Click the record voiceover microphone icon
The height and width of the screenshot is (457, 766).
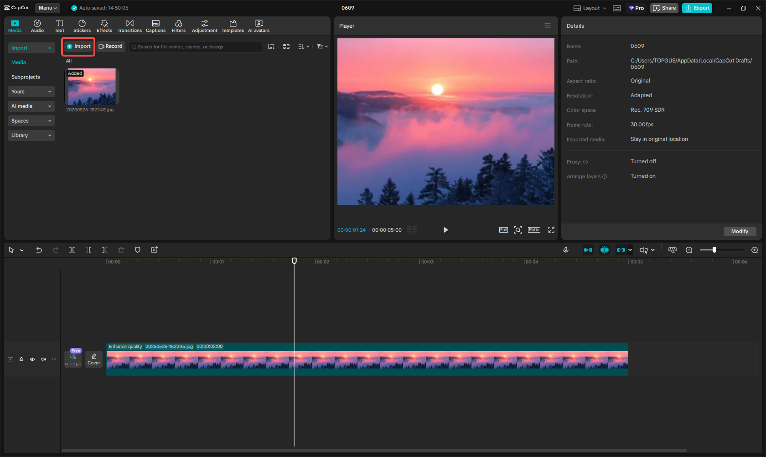coord(566,250)
